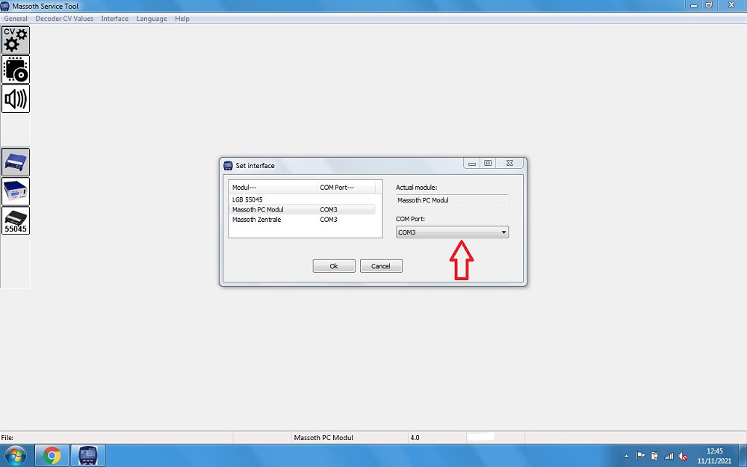Click the power plug tray icon
The image size is (747, 467).
[654, 456]
